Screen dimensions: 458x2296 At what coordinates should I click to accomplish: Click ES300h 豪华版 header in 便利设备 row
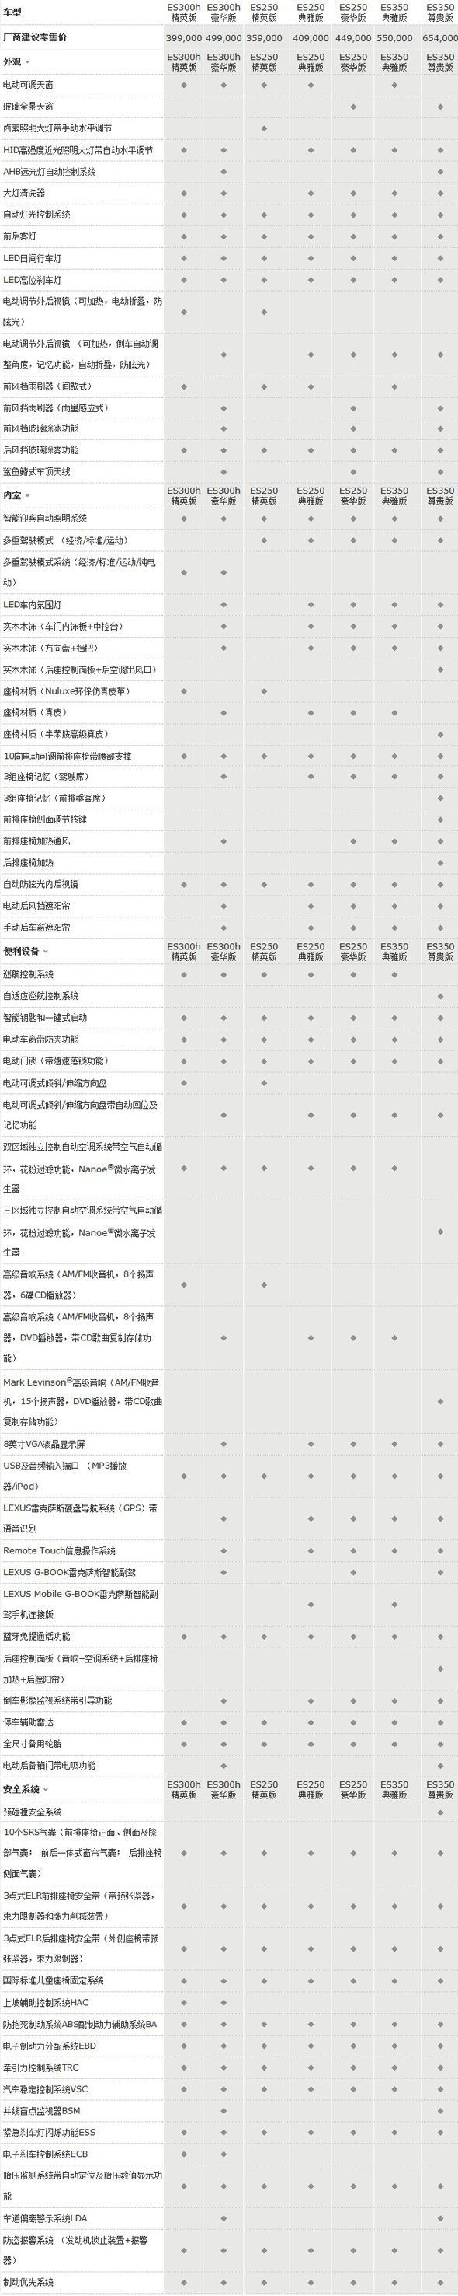pos(224,952)
